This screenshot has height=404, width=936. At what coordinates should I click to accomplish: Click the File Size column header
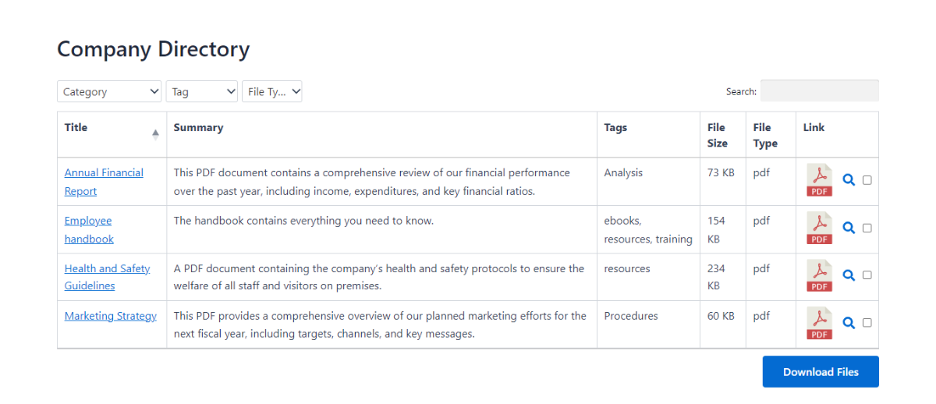pos(717,135)
